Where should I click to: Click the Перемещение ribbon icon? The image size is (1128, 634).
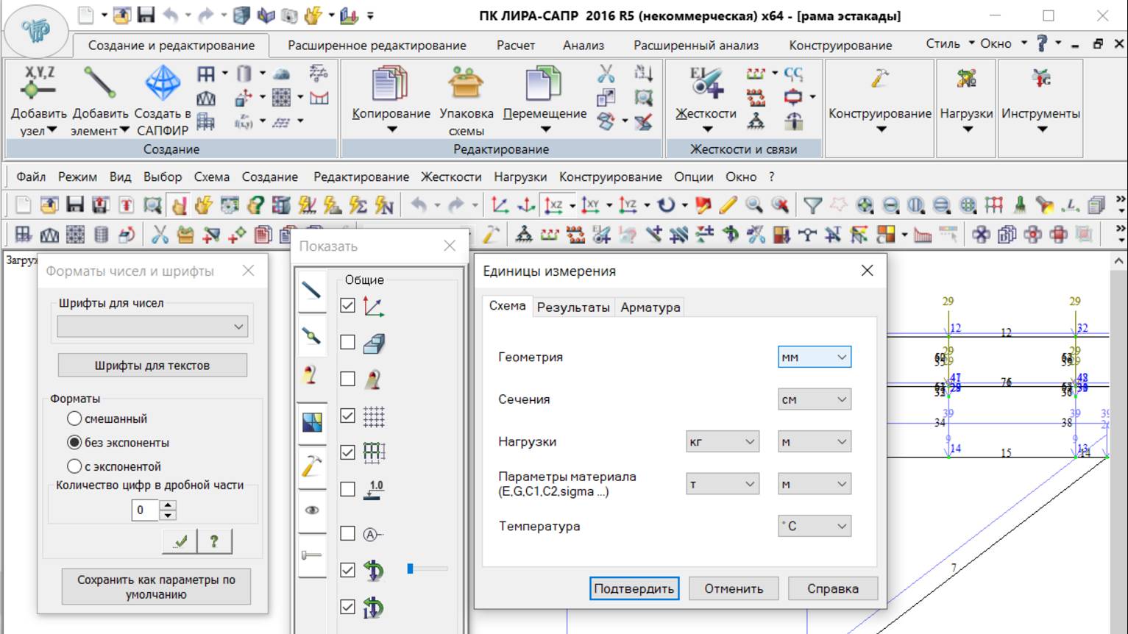(545, 82)
